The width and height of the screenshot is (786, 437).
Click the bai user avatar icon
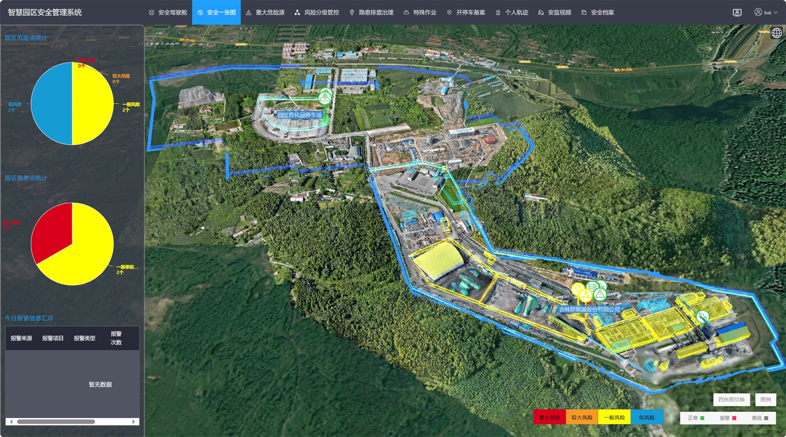click(x=758, y=12)
